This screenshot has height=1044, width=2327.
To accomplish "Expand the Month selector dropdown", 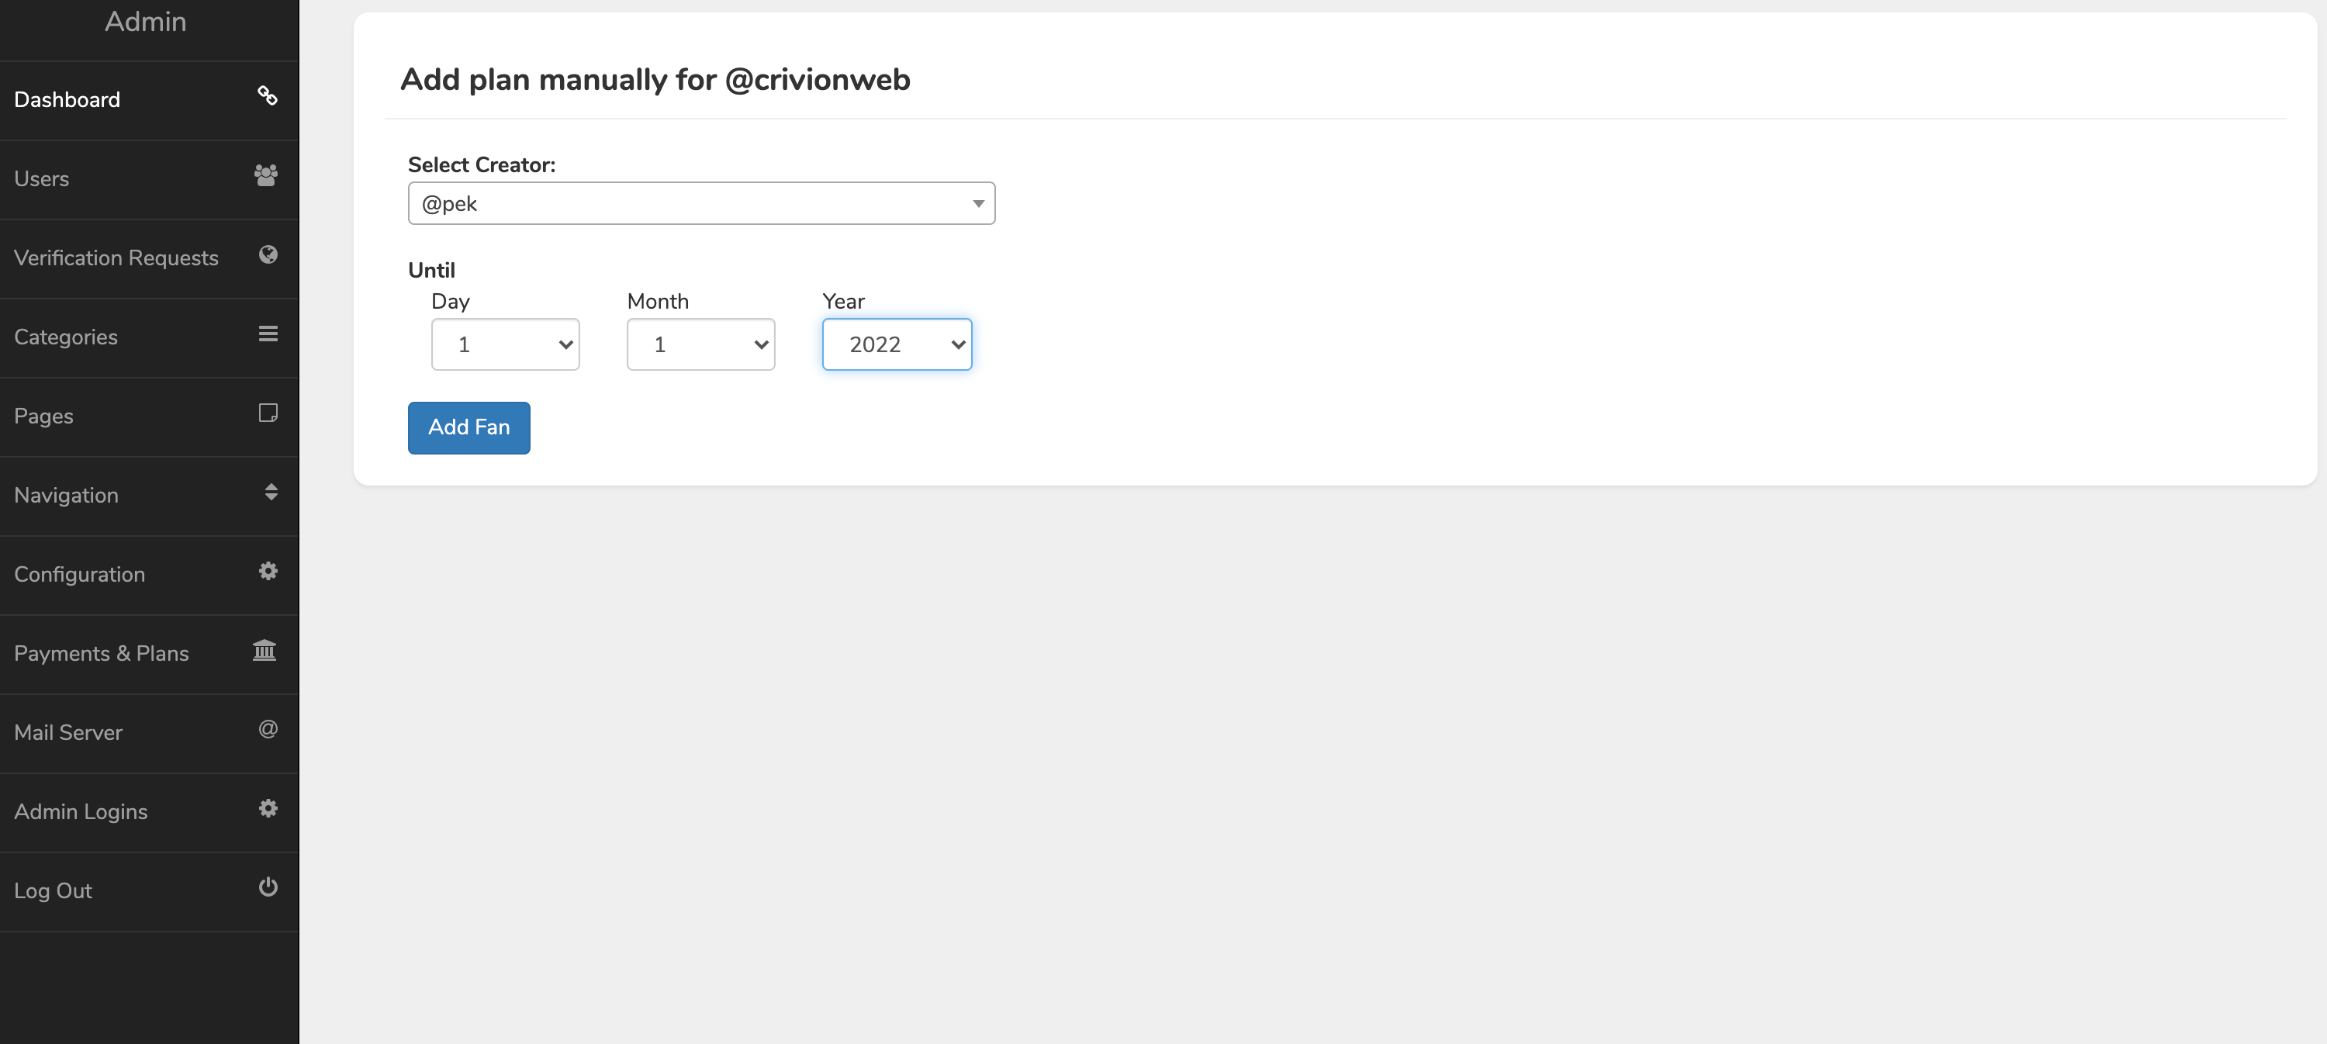I will [700, 344].
